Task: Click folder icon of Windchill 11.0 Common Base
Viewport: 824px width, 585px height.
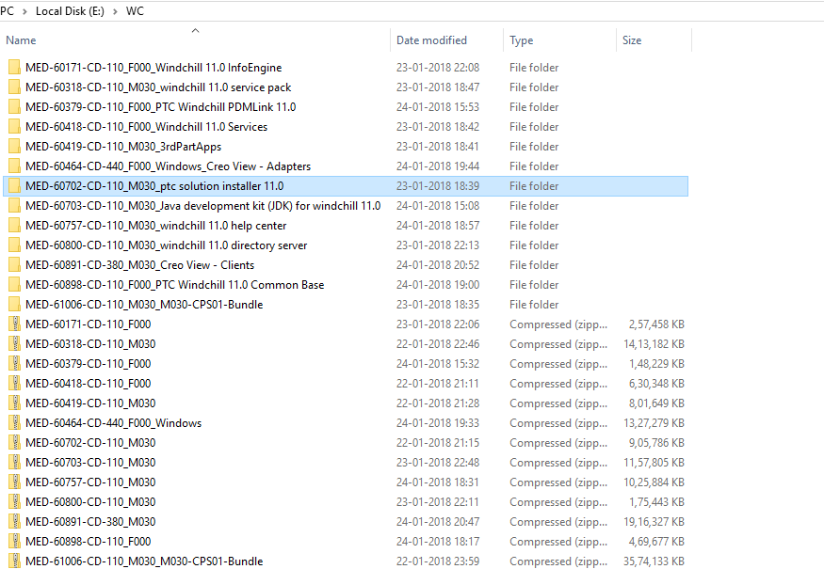Action: [x=15, y=285]
